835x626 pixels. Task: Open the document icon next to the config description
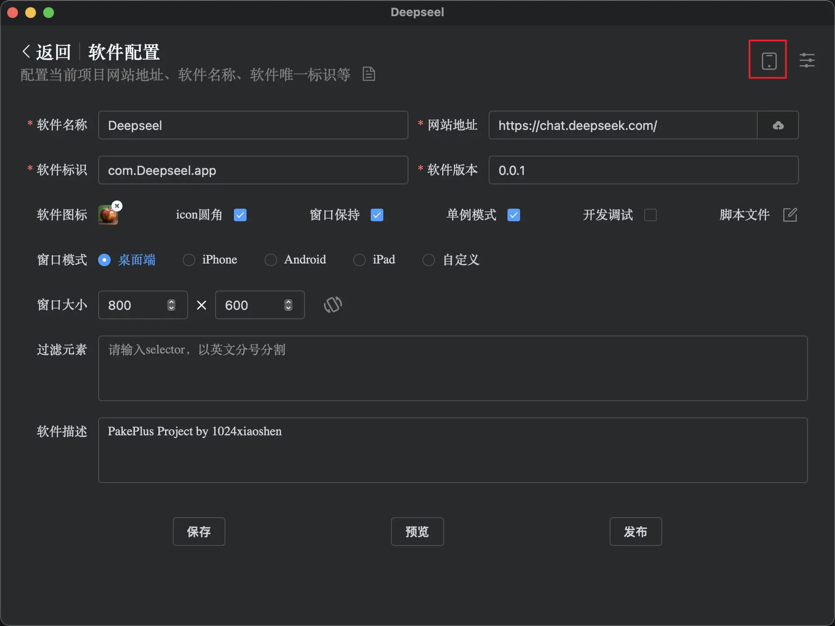point(368,74)
